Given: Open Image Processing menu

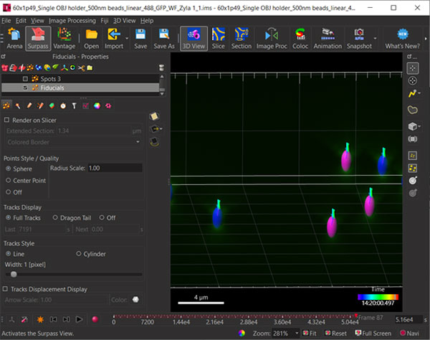Looking at the screenshot, I should (x=72, y=21).
